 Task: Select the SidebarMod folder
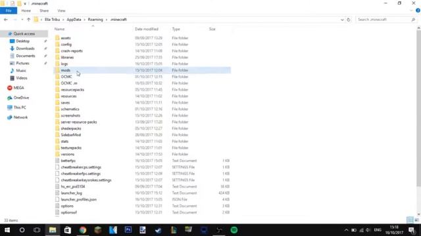(71, 135)
